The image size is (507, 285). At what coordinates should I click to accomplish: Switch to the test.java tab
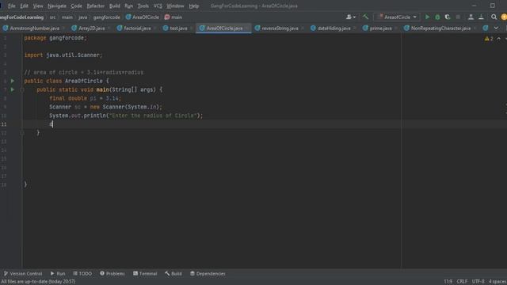(x=178, y=28)
